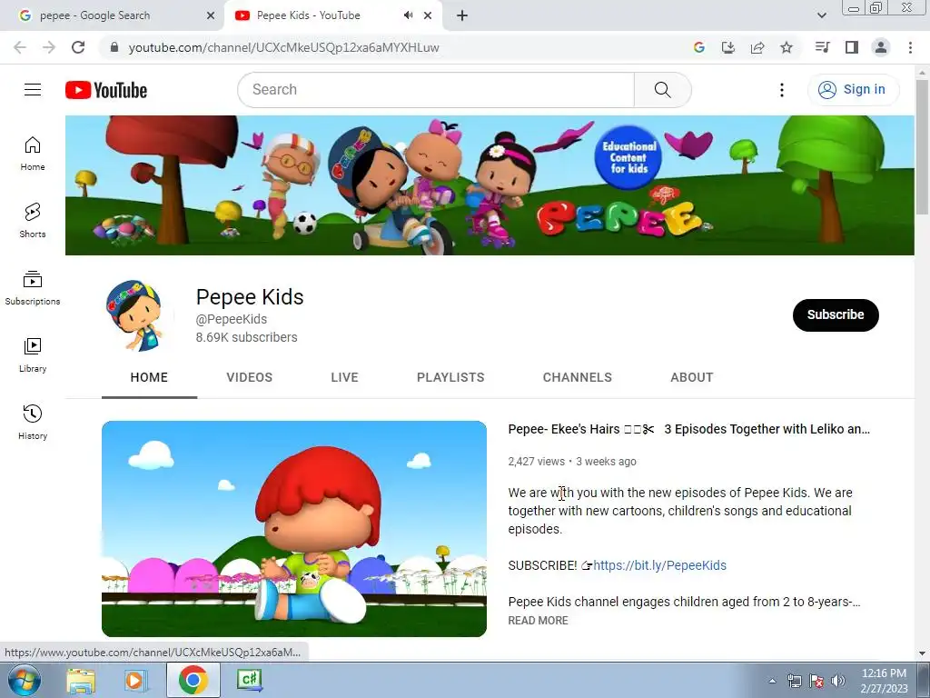Click the Pepee Kids channel avatar
The image size is (930, 698).
coord(135,314)
